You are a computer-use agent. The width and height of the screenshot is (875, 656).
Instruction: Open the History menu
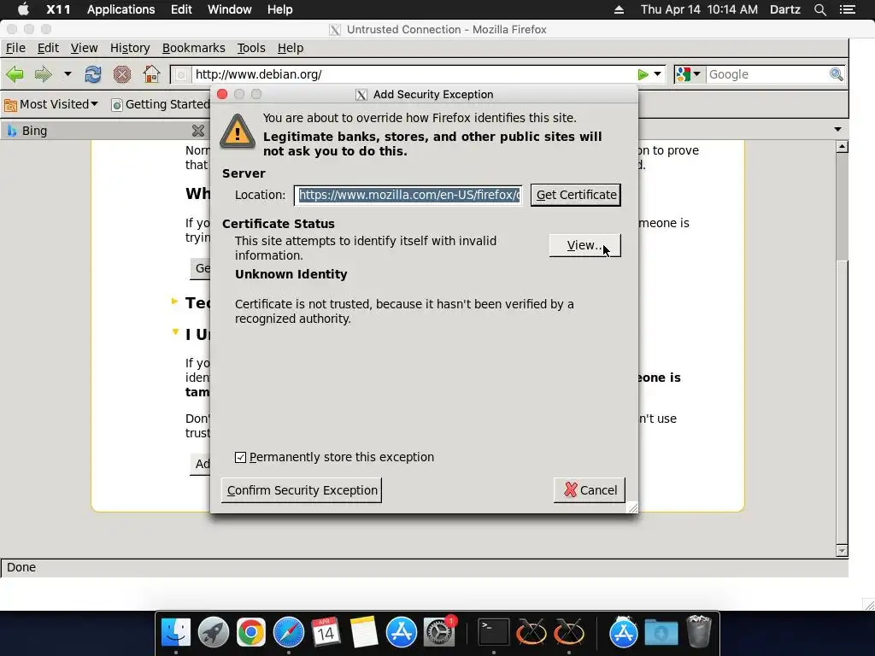(x=130, y=48)
